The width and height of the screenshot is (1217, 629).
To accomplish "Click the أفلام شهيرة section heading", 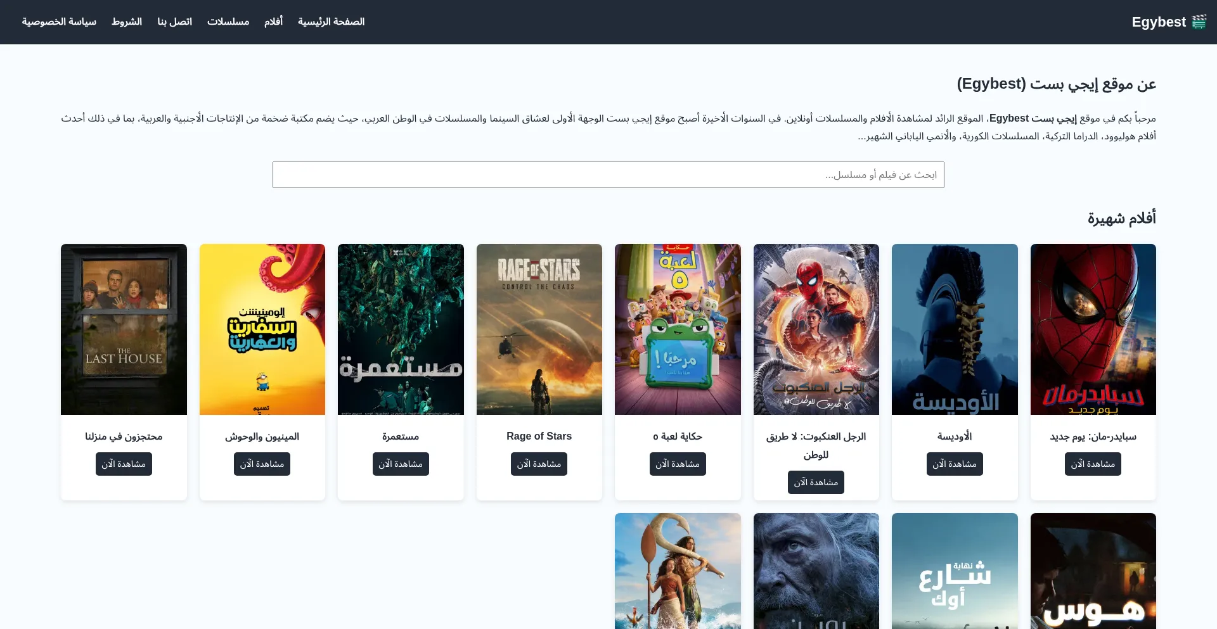I will tap(1121, 218).
